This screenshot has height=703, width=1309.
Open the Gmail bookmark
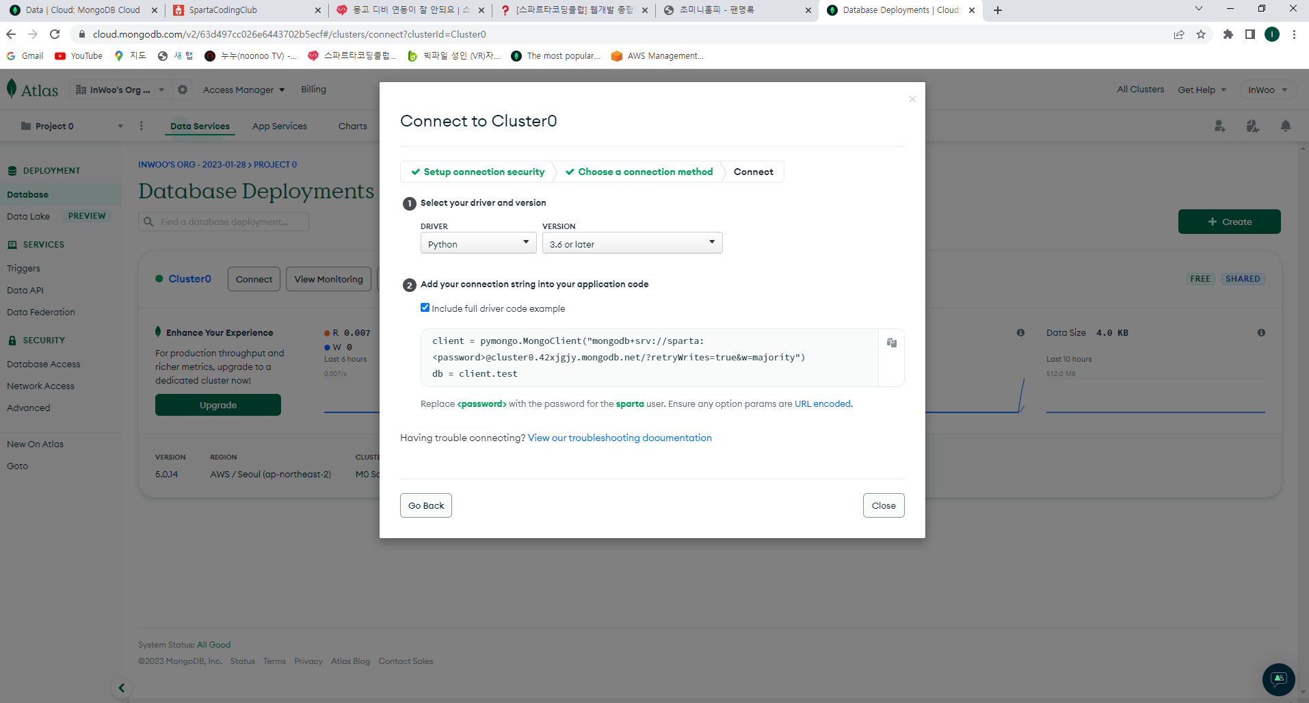[25, 56]
